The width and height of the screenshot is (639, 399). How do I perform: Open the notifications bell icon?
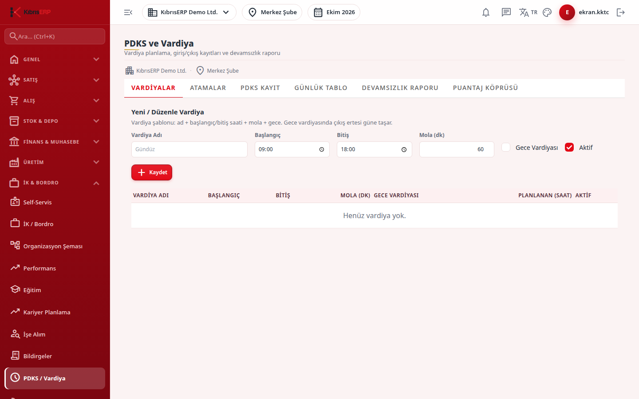486,12
